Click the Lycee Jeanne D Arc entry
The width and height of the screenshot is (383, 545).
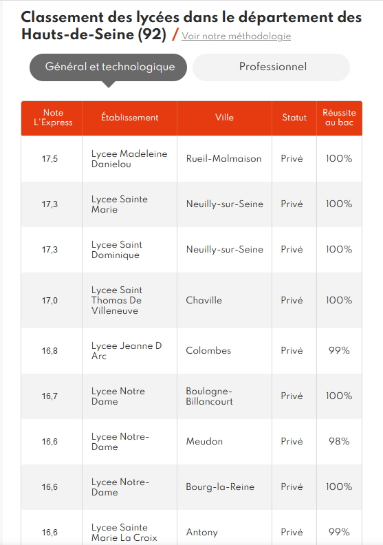click(127, 351)
